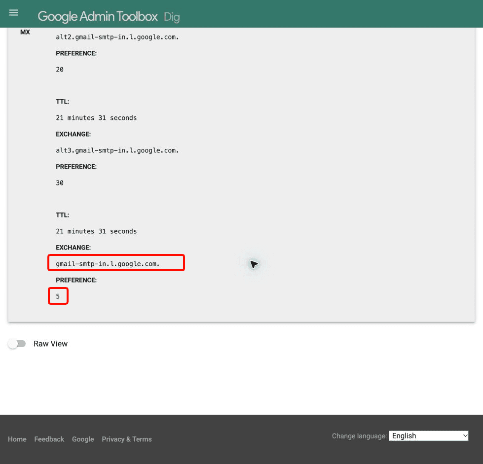Click preference value 30
Image resolution: width=483 pixels, height=464 pixels.
tap(60, 183)
